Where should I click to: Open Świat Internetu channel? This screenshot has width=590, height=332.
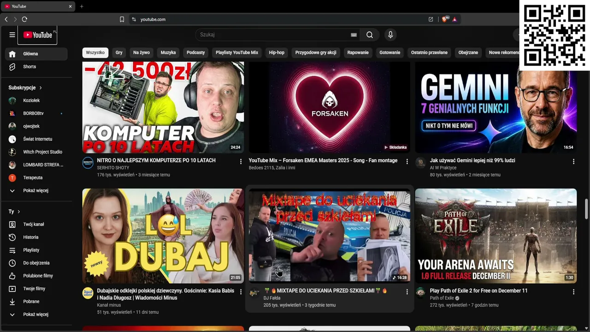tap(36, 139)
